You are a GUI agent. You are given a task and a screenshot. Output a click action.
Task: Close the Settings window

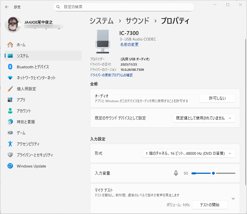pyautogui.click(x=240, y=5)
